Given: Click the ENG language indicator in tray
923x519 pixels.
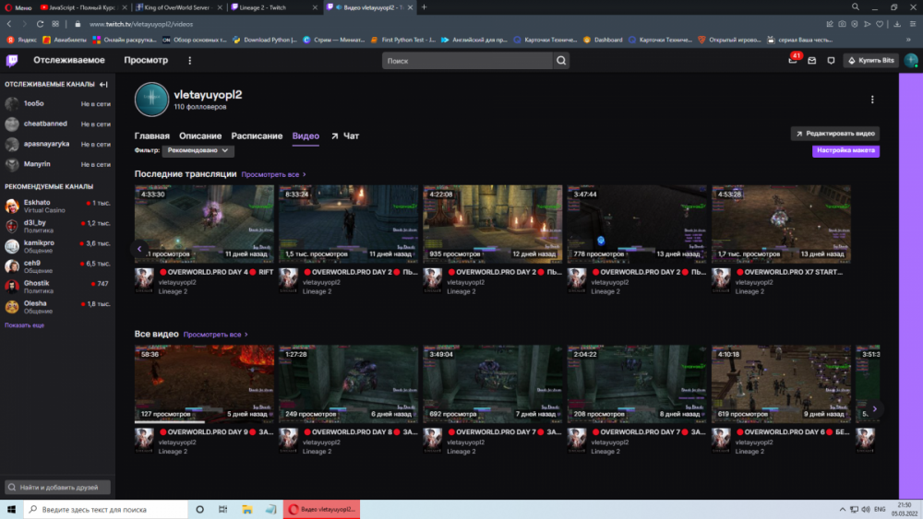Looking at the screenshot, I should point(880,509).
